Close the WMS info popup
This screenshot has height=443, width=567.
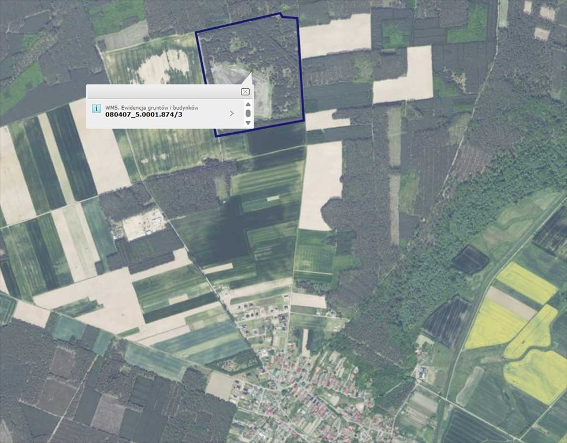tap(245, 91)
